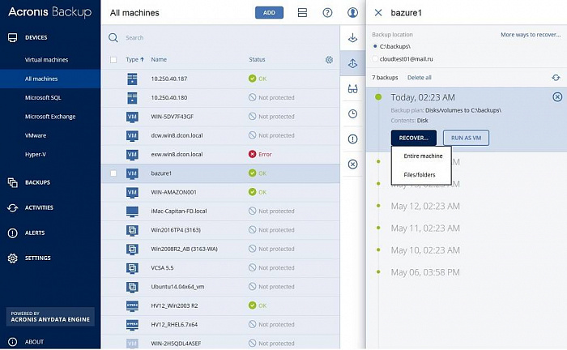This screenshot has width=567, height=350.
Task: Refresh the backups list
Action: pos(556,77)
